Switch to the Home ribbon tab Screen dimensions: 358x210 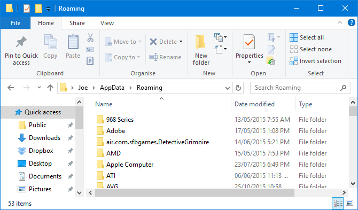click(x=46, y=23)
